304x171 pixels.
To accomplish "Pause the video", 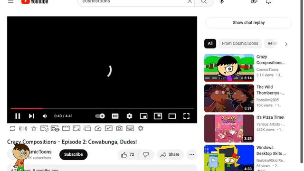I will tap(18, 116).
